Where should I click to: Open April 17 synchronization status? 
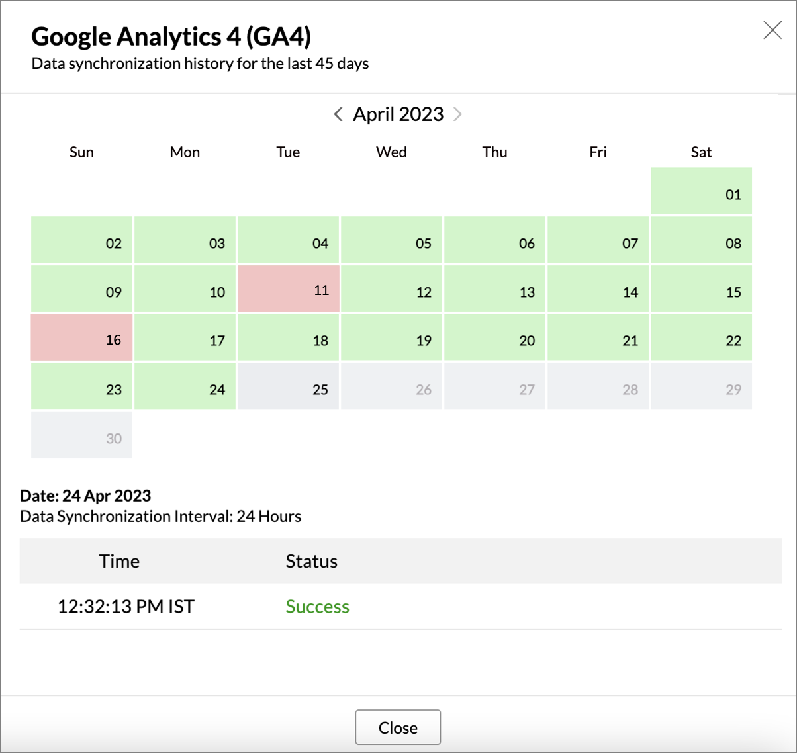pos(185,337)
